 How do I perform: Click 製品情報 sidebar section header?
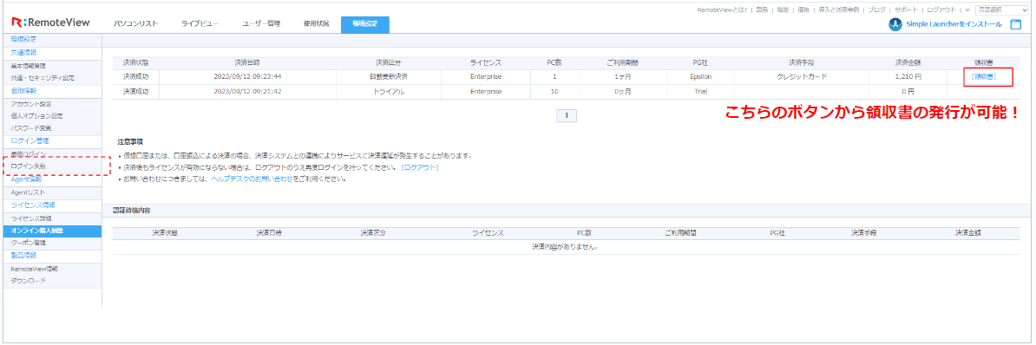(x=23, y=255)
